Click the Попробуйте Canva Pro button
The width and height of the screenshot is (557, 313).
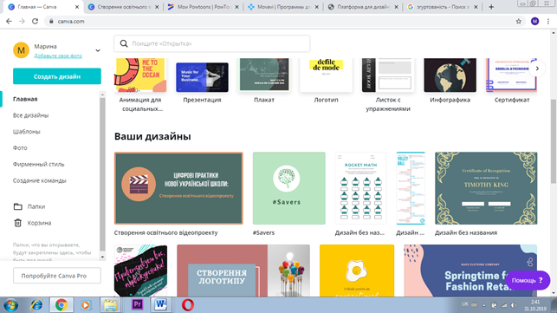click(57, 276)
